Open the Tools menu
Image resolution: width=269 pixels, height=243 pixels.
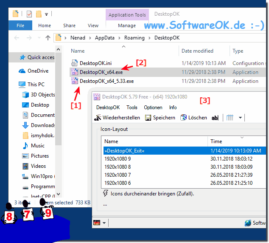tap(132, 107)
